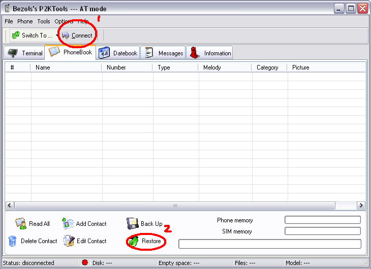371x269 pixels.
Task: Click the SIM memory progress bar
Action: point(323,231)
